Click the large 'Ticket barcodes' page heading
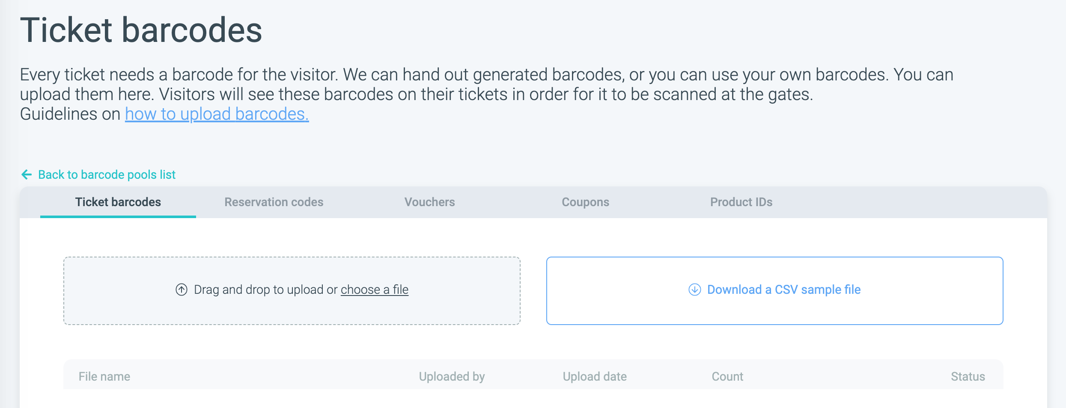Screen dimensions: 1066x408 click(x=141, y=30)
